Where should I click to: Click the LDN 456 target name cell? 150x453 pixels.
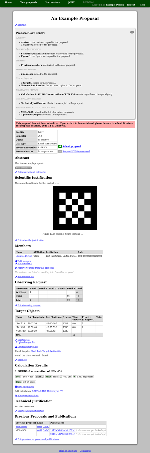[21, 327]
